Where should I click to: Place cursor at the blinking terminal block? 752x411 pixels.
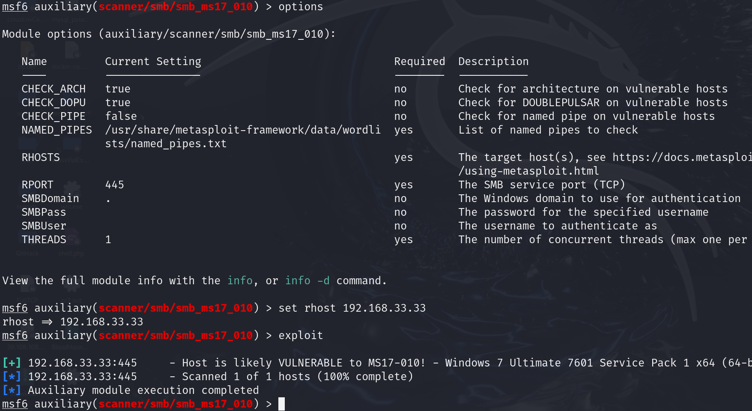[x=281, y=404]
